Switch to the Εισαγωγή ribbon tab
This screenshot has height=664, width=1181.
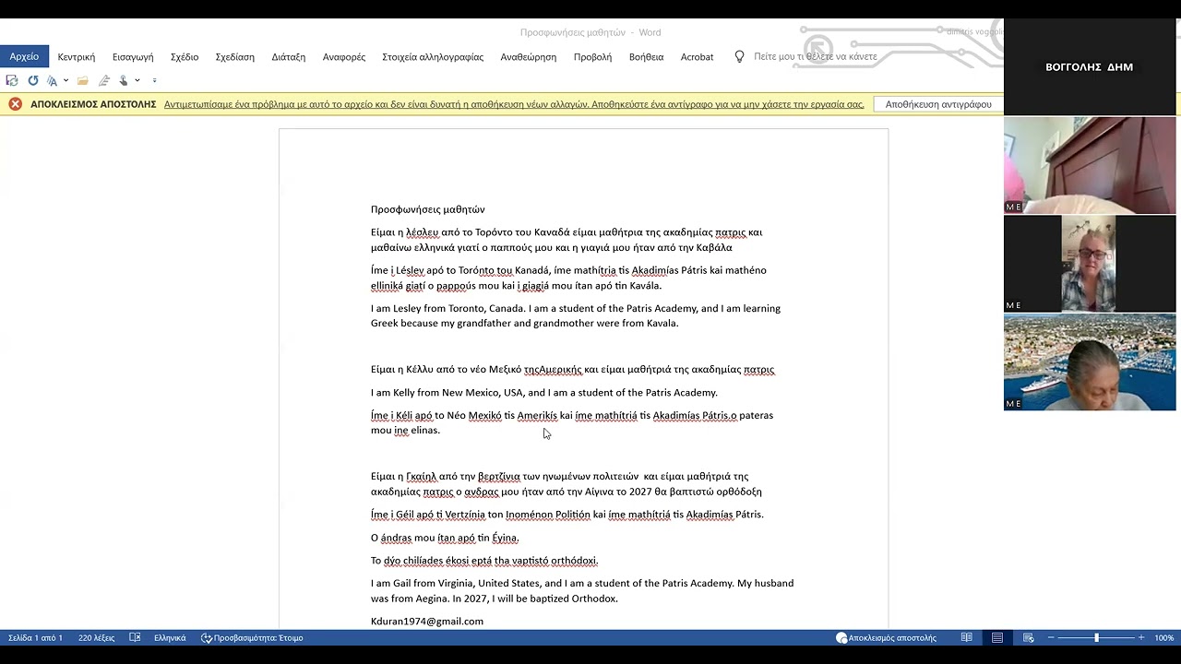pos(133,57)
